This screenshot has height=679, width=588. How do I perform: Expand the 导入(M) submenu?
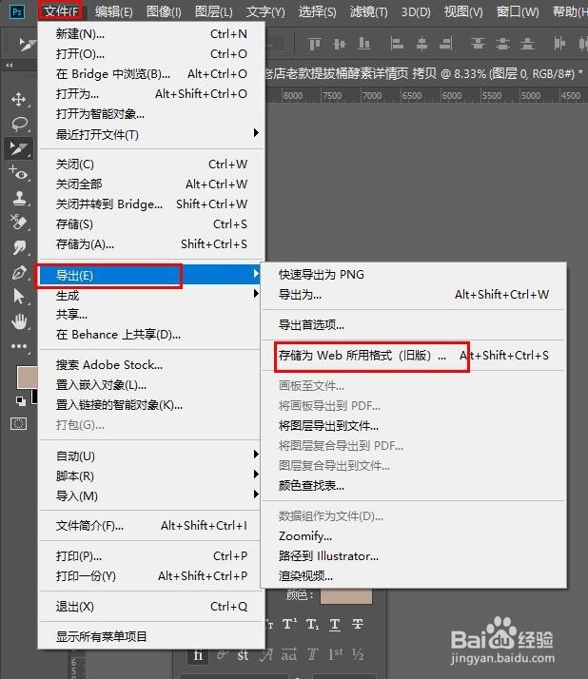click(x=151, y=495)
